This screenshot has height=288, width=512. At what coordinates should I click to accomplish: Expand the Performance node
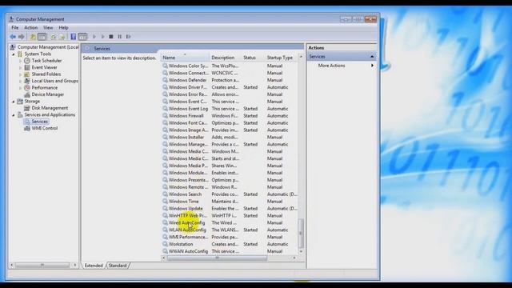pyautogui.click(x=20, y=88)
